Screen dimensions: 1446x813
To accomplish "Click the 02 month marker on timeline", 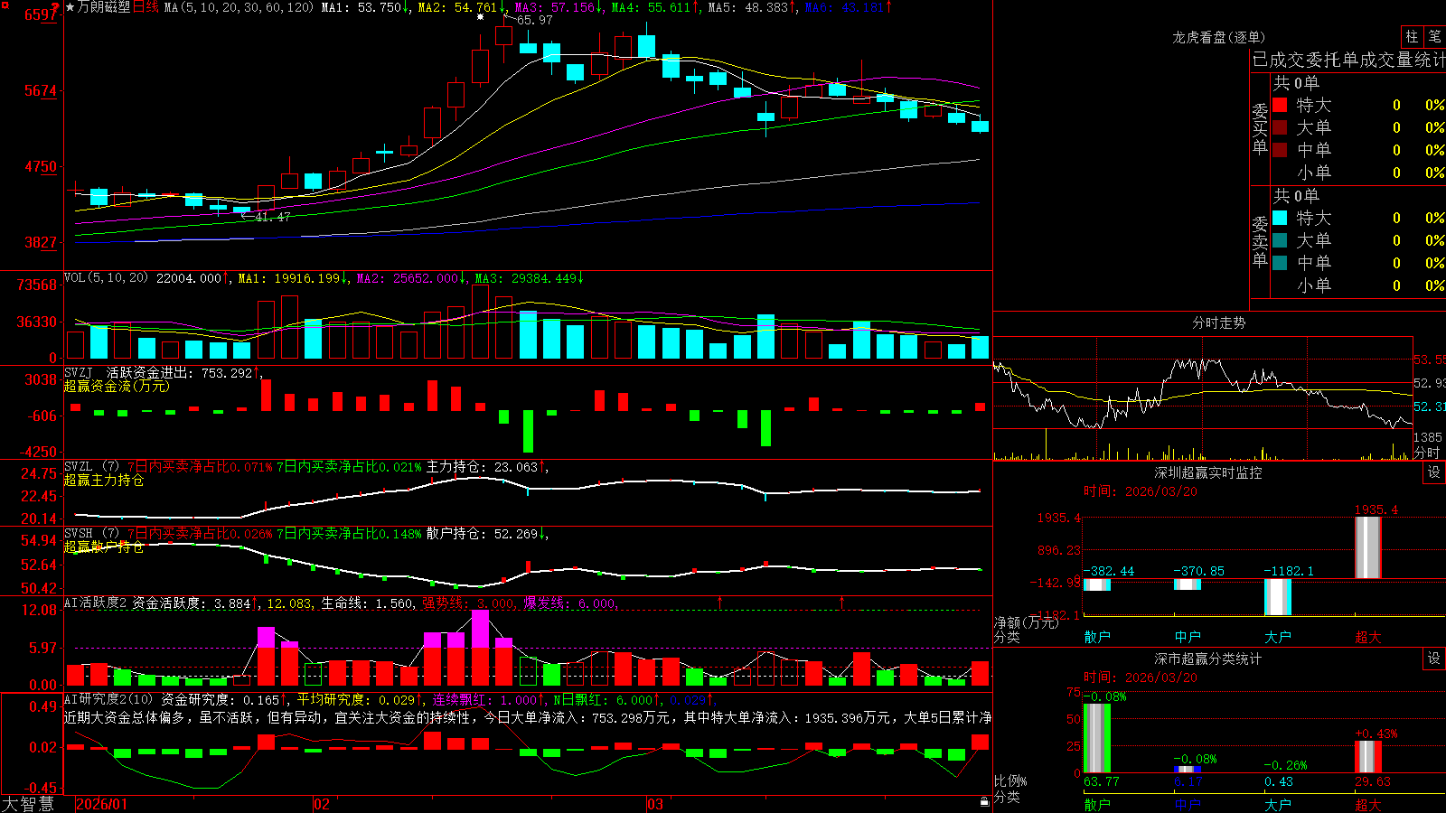I will [x=321, y=804].
